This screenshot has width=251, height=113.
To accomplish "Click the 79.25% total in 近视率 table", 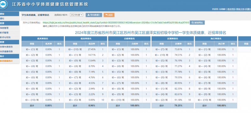I will [x=178, y=106].
